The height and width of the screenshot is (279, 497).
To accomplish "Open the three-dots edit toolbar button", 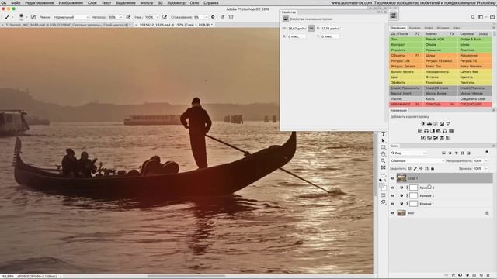I will pos(383,174).
